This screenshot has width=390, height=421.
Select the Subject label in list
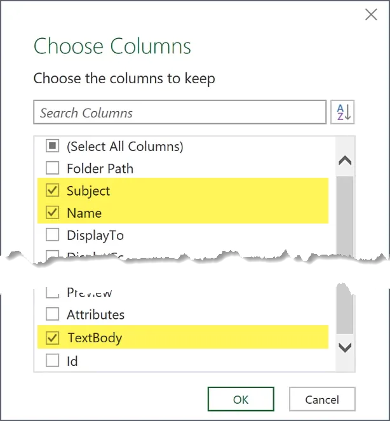(88, 191)
